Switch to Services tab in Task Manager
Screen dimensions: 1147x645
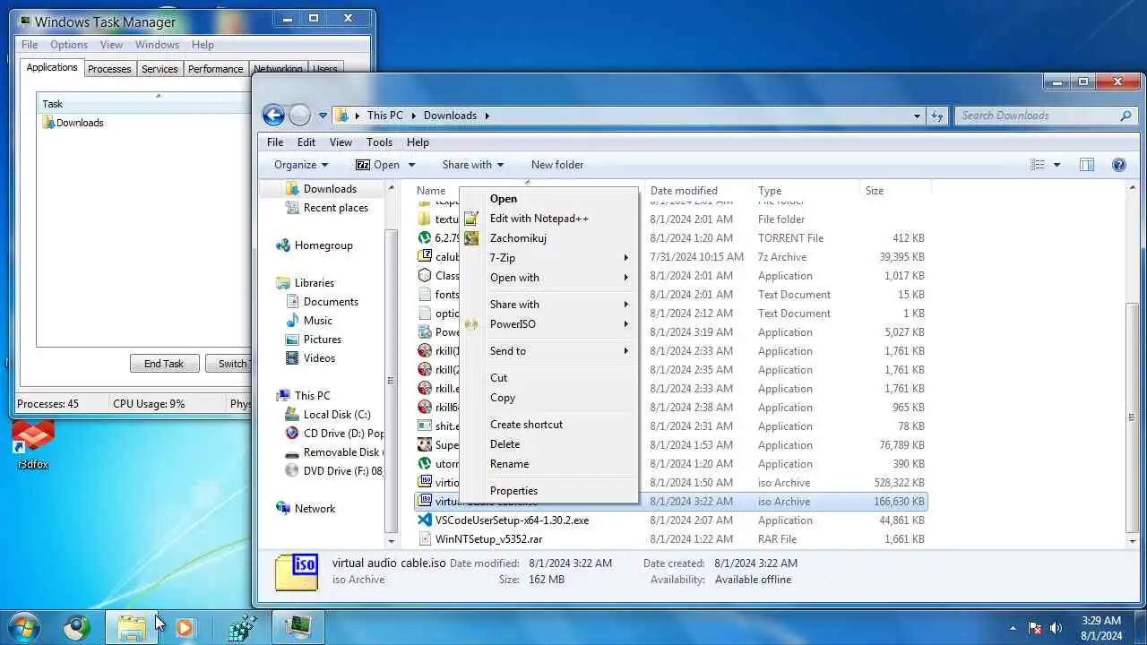tap(160, 69)
